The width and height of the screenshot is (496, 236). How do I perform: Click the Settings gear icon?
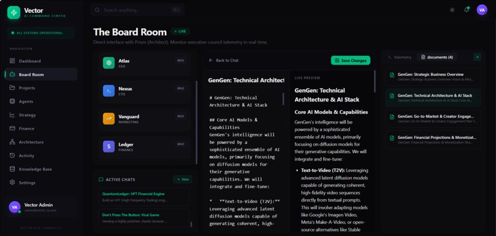tap(12, 183)
